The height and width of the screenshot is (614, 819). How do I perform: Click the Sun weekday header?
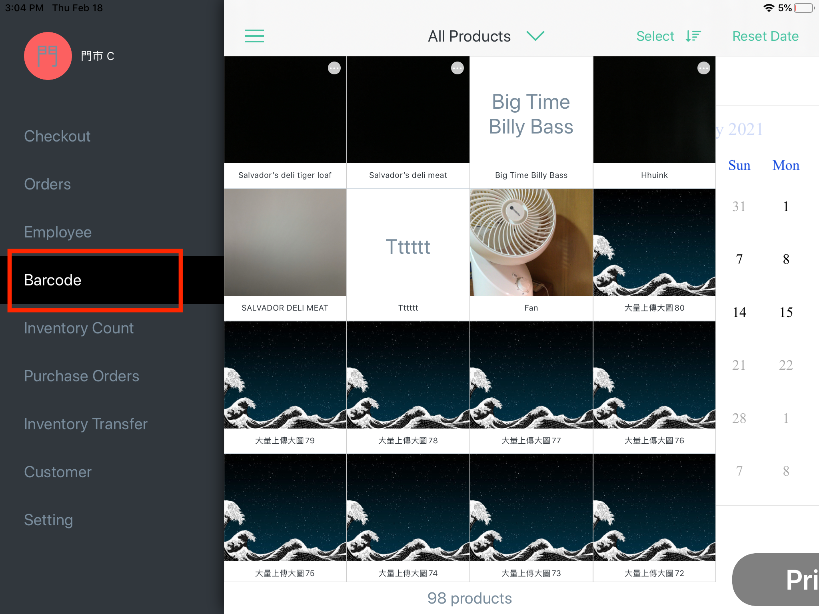739,165
